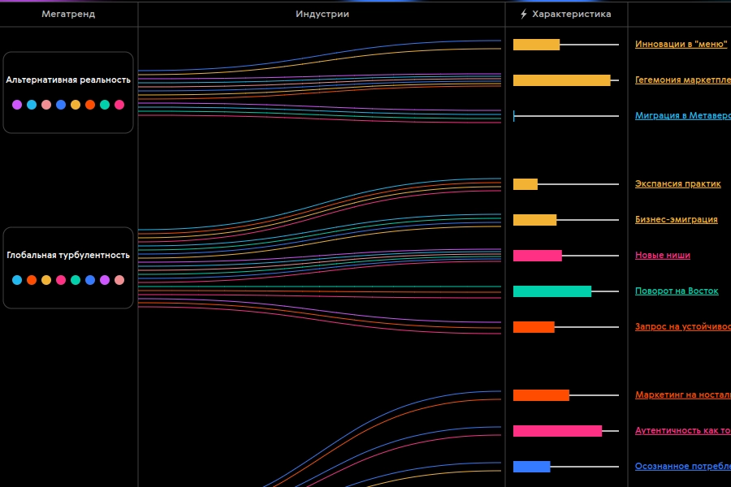Open the Поворот на Восток link
The image size is (731, 487).
click(x=677, y=291)
